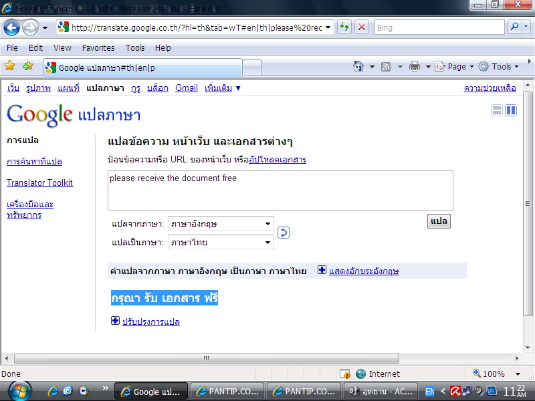Switch to first PANTIP.CO taskbar window

227,391
